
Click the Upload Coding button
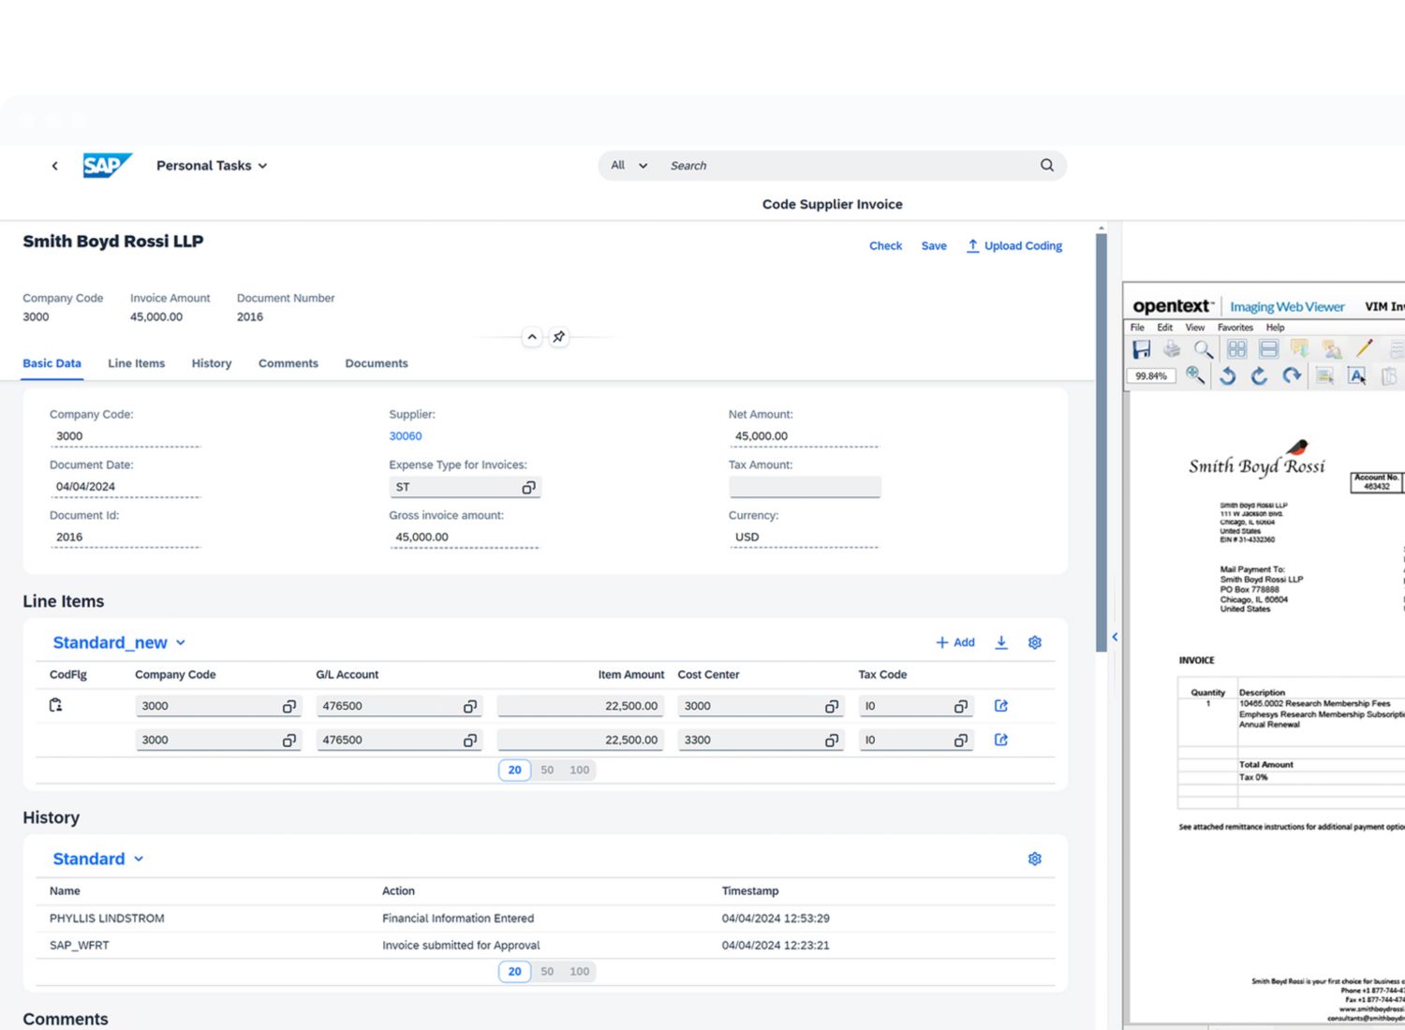coord(1014,245)
